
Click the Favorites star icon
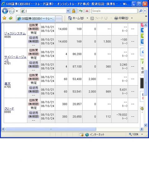[4, 18]
